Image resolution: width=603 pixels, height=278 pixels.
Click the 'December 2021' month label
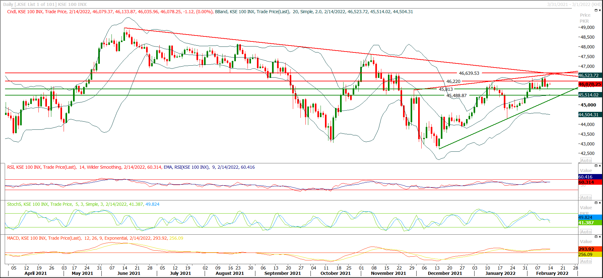(445, 273)
